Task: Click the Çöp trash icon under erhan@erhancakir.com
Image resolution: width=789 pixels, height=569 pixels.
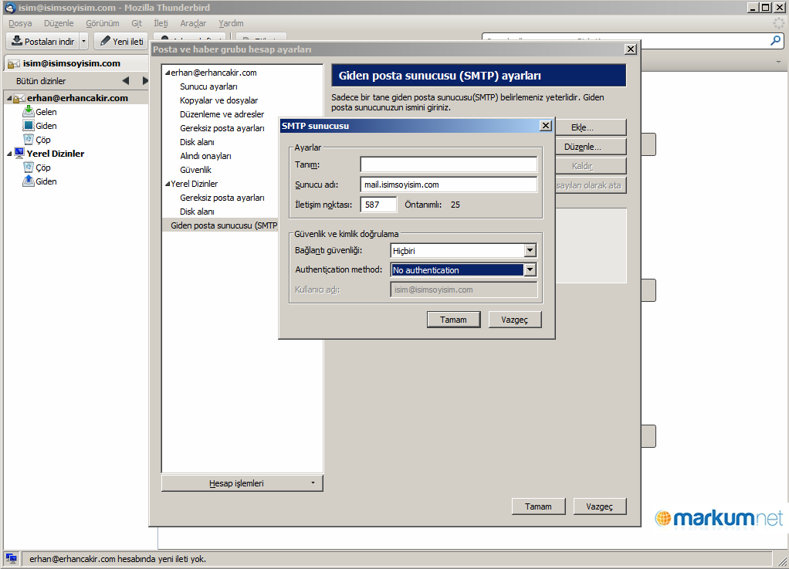Action: pos(29,140)
